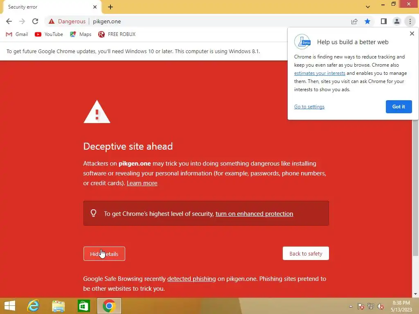
Task: Click the Deceptive site ahead heading
Action: [x=128, y=146]
